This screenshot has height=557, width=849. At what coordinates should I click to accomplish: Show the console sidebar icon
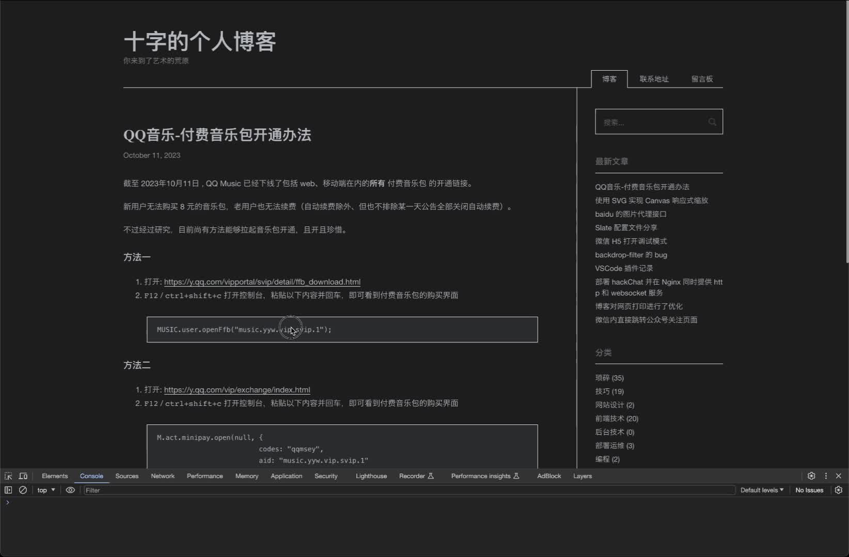click(x=8, y=490)
